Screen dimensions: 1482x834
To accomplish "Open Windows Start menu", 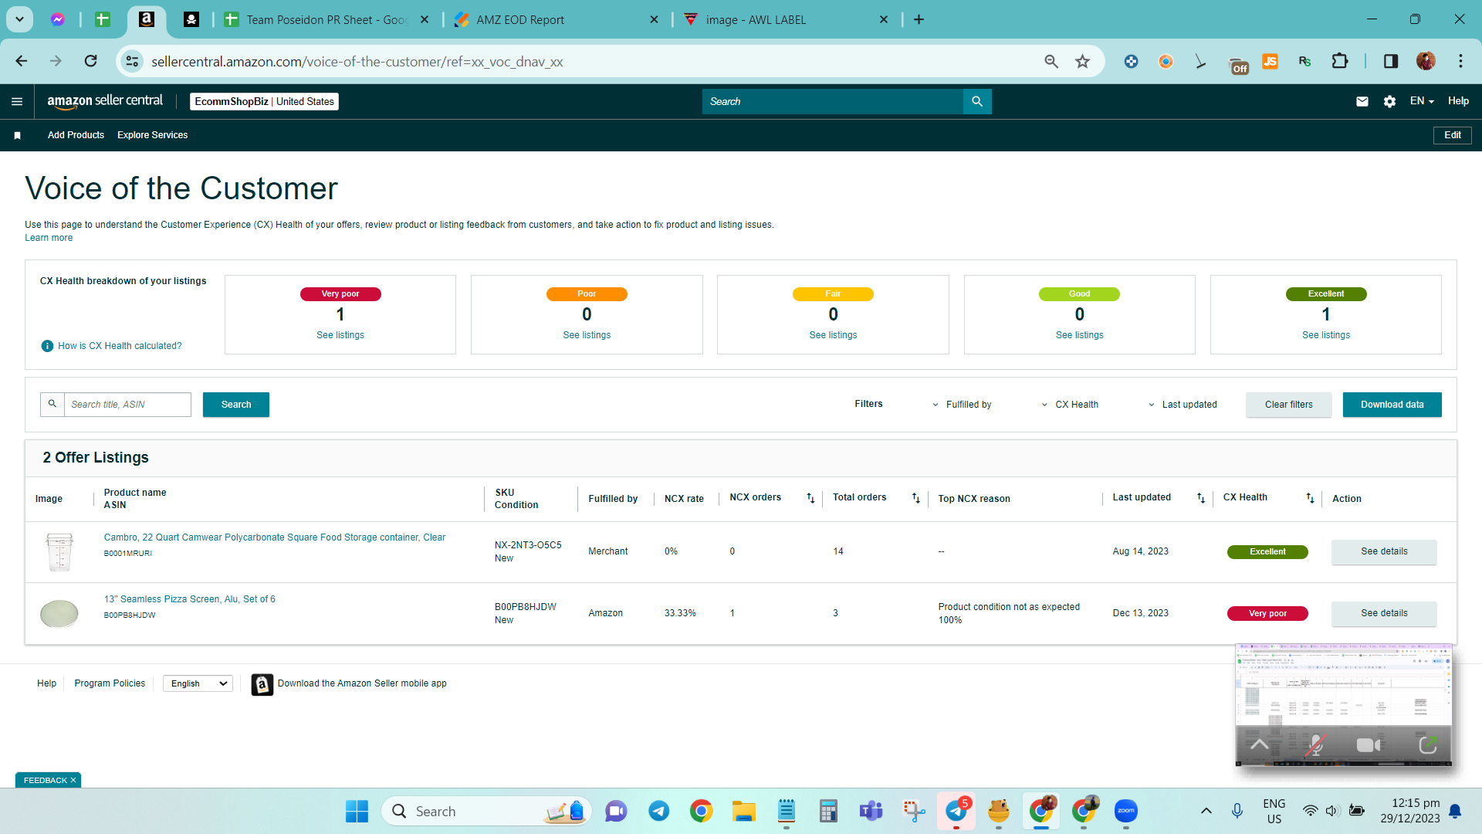I will [x=357, y=811].
